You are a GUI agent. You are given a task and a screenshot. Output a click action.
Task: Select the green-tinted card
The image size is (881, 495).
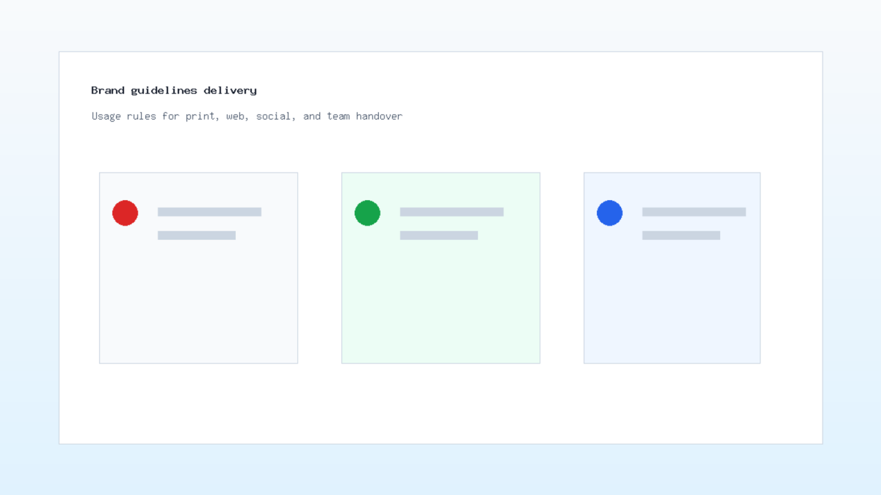coord(441,268)
